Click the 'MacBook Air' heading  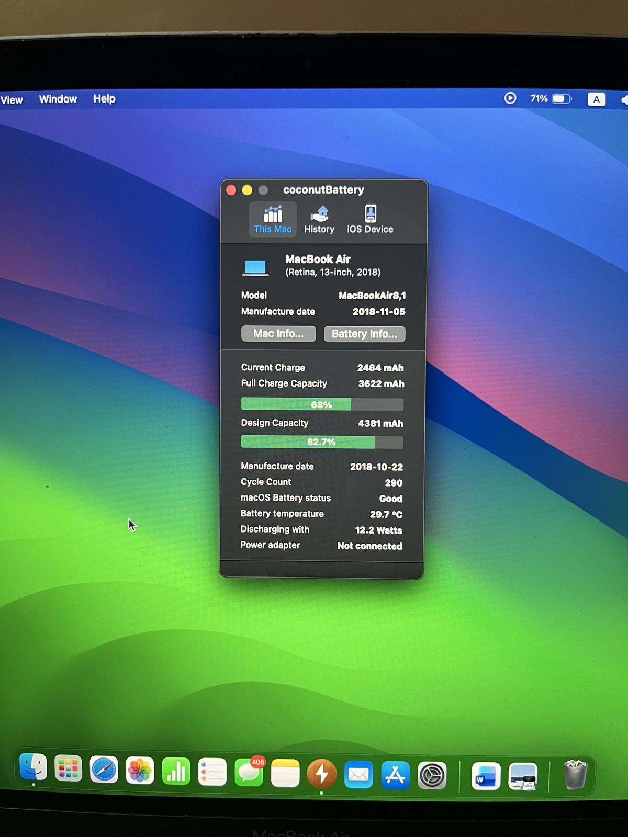[x=318, y=259]
